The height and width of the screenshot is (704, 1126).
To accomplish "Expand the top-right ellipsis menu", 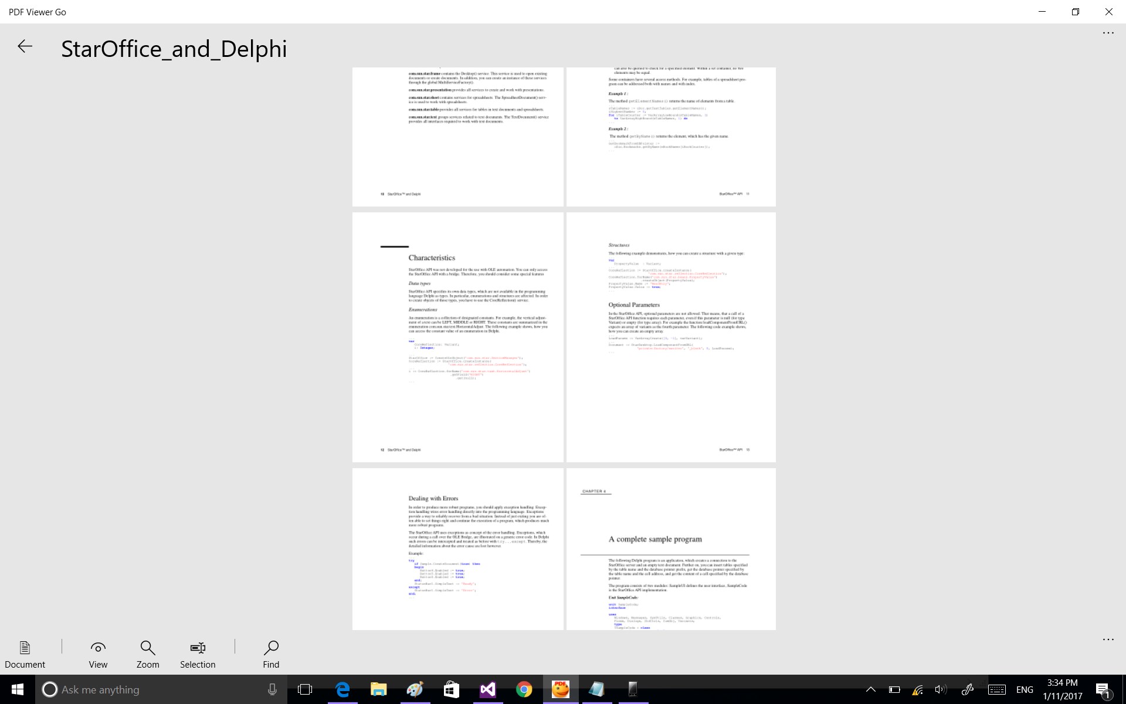I will tap(1108, 33).
